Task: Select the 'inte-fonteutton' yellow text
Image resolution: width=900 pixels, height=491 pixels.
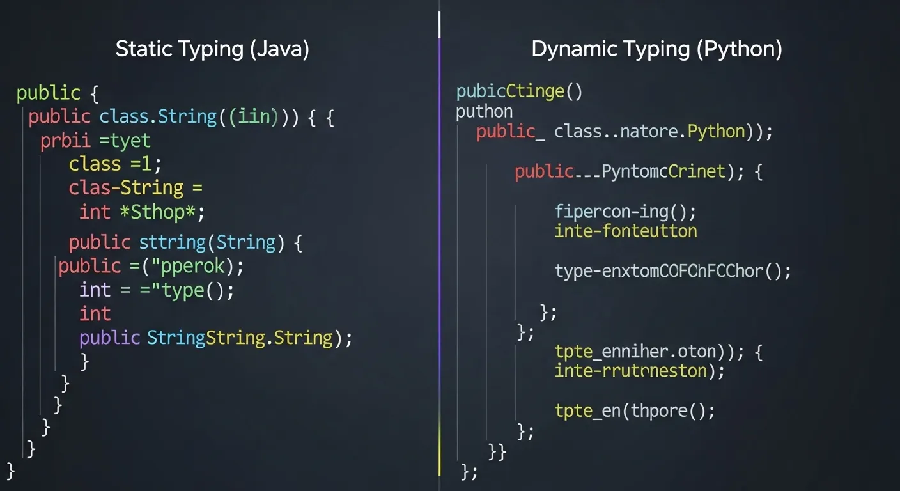Action: 626,231
